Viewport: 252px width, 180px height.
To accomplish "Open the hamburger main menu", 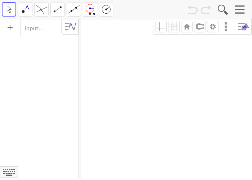I will click(x=240, y=9).
